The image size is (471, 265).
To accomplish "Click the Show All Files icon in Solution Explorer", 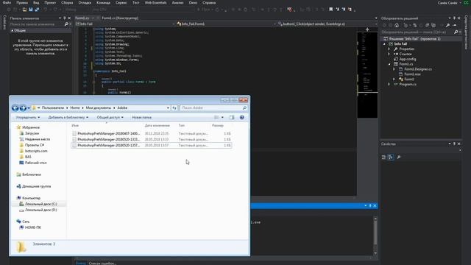I will pyautogui.click(x=433, y=25).
